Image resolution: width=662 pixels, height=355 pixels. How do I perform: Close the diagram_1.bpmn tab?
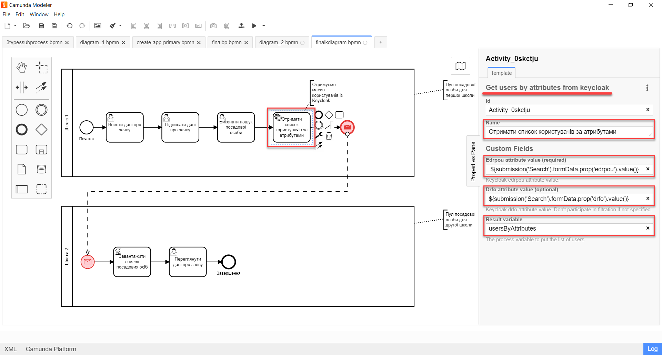(x=123, y=42)
